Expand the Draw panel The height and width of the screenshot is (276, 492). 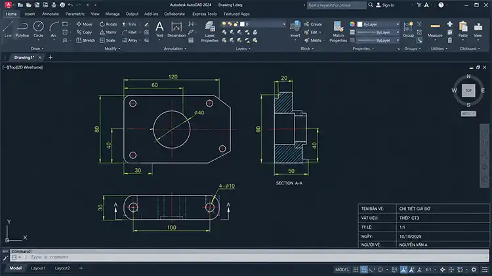point(37,48)
